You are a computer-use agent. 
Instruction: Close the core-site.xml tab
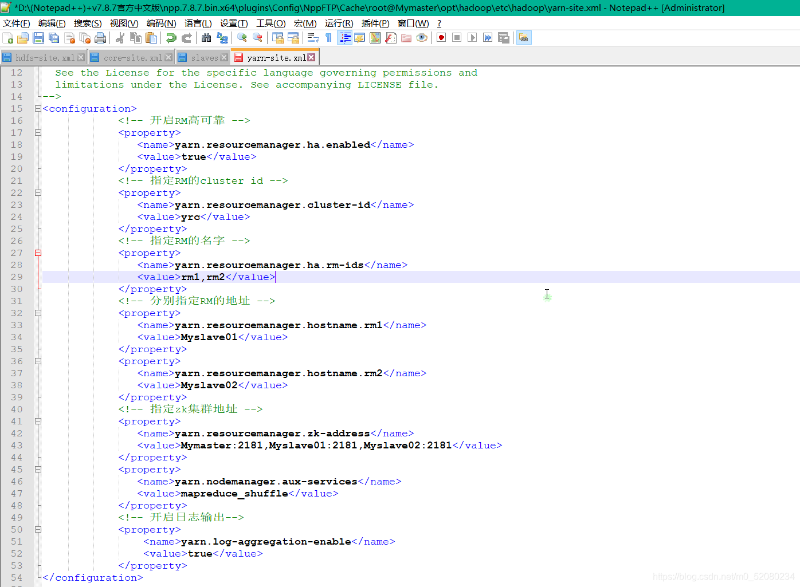[168, 58]
